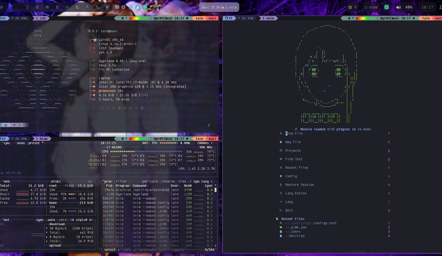Screen dimensions: 442x256
Task: Click the Projects icon in Neovim dashboard
Action: [x=281, y=151]
